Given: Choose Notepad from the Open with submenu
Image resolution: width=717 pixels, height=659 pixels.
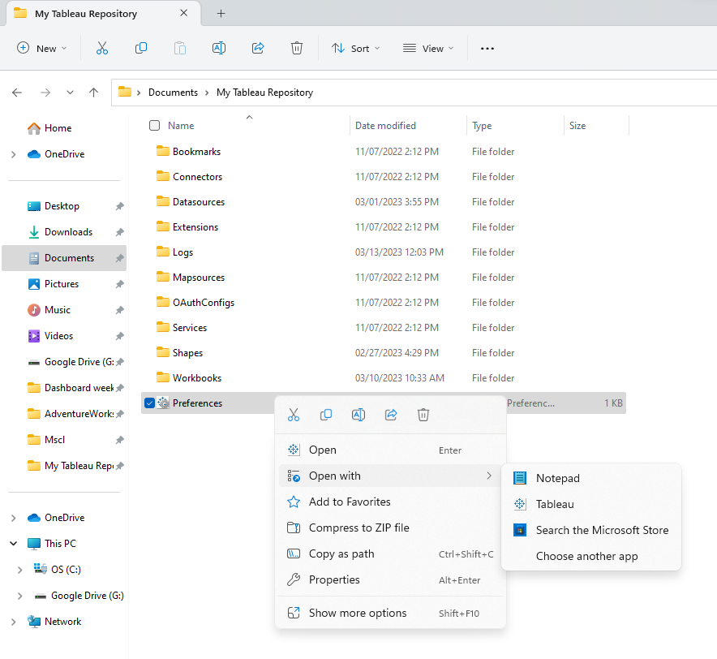Looking at the screenshot, I should (557, 479).
